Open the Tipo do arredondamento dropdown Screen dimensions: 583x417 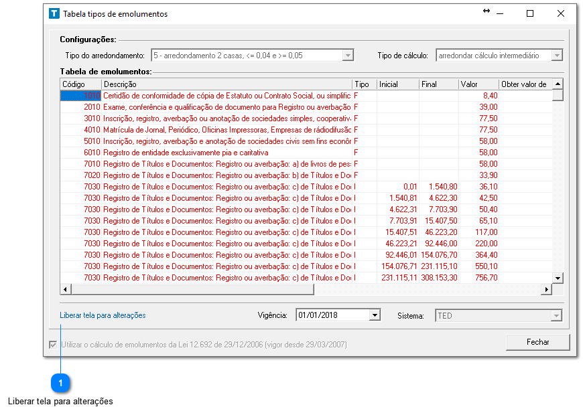[348, 56]
